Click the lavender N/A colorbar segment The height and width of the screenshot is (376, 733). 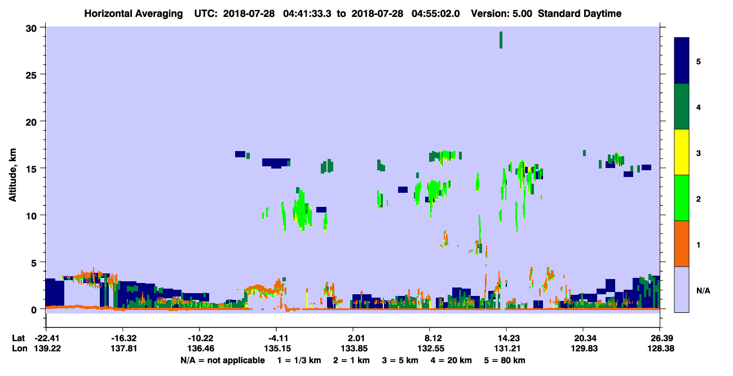682,289
